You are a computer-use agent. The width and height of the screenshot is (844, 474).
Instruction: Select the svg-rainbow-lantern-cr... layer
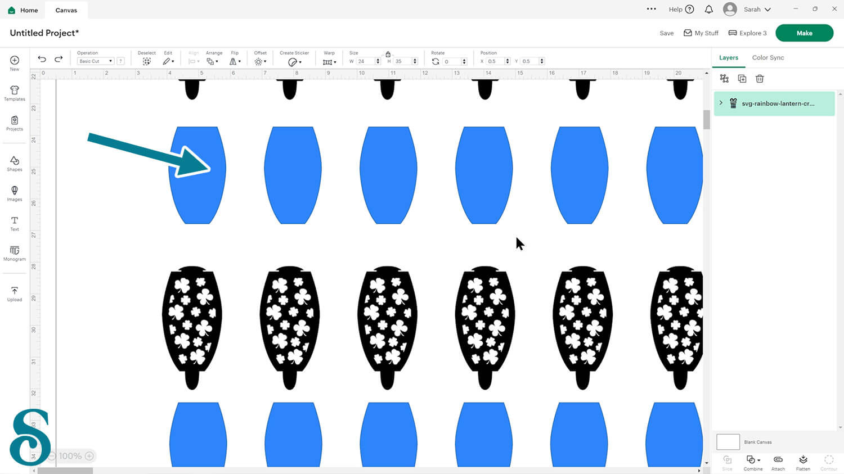(x=774, y=103)
